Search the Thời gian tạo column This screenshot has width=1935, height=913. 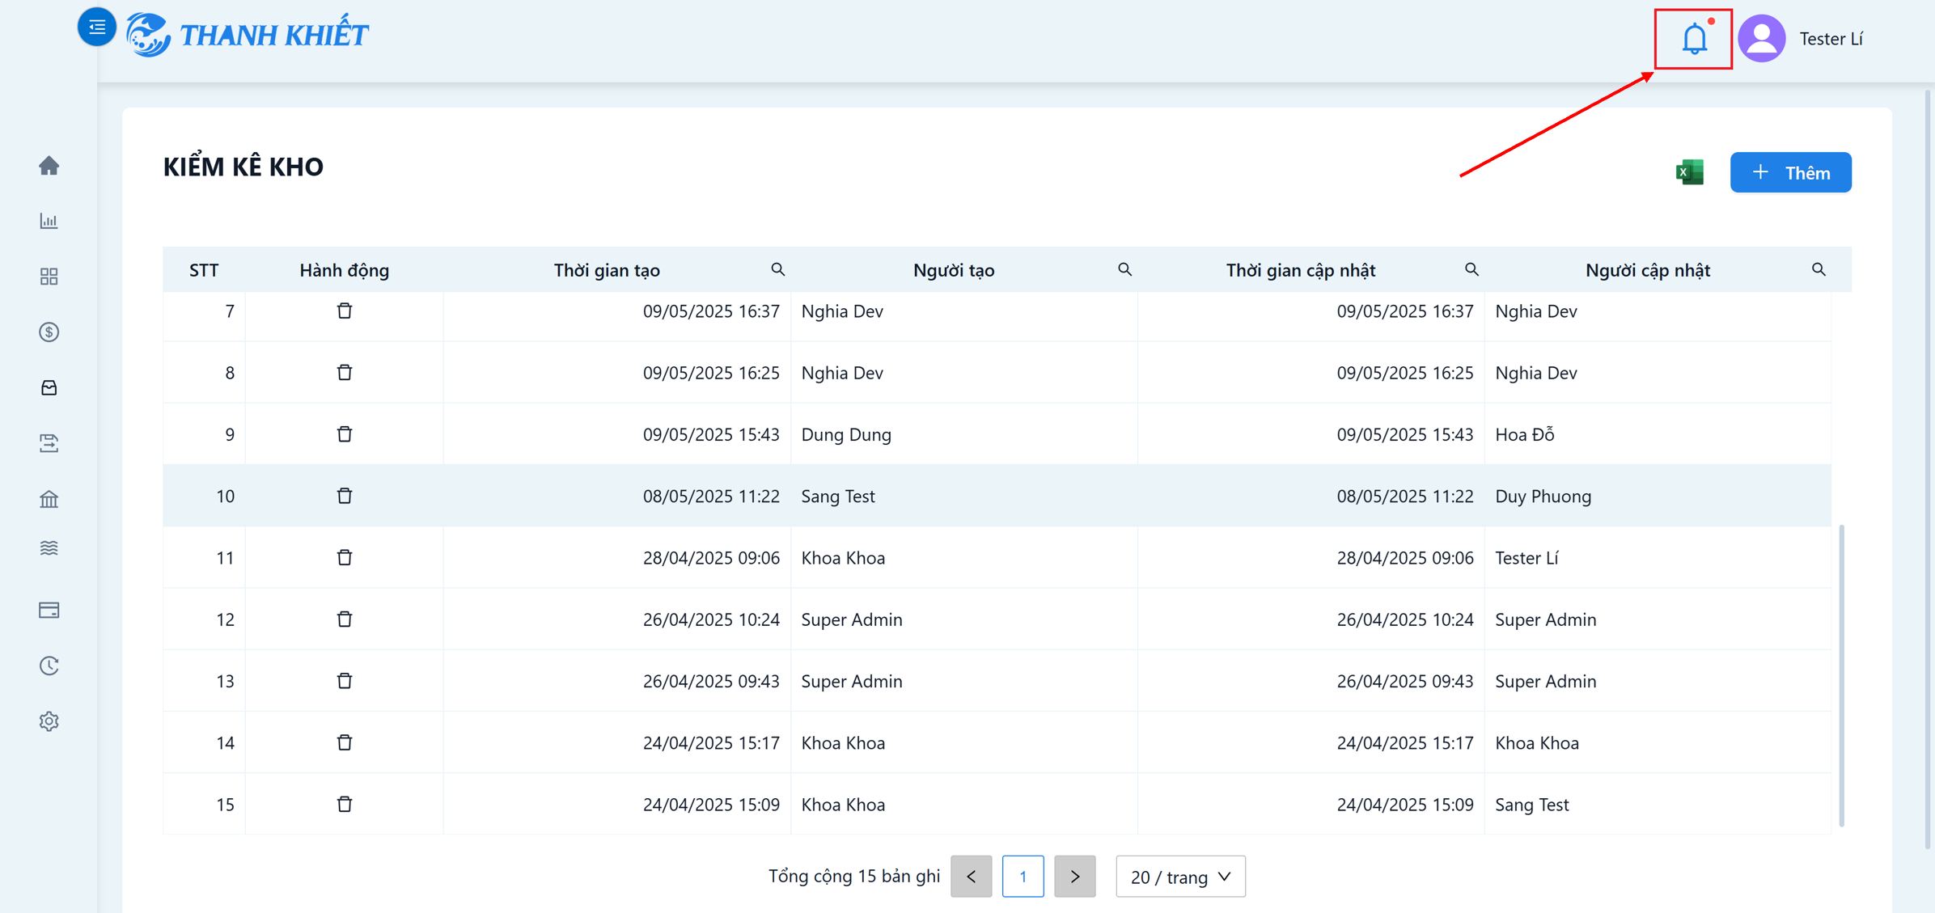[x=778, y=269]
